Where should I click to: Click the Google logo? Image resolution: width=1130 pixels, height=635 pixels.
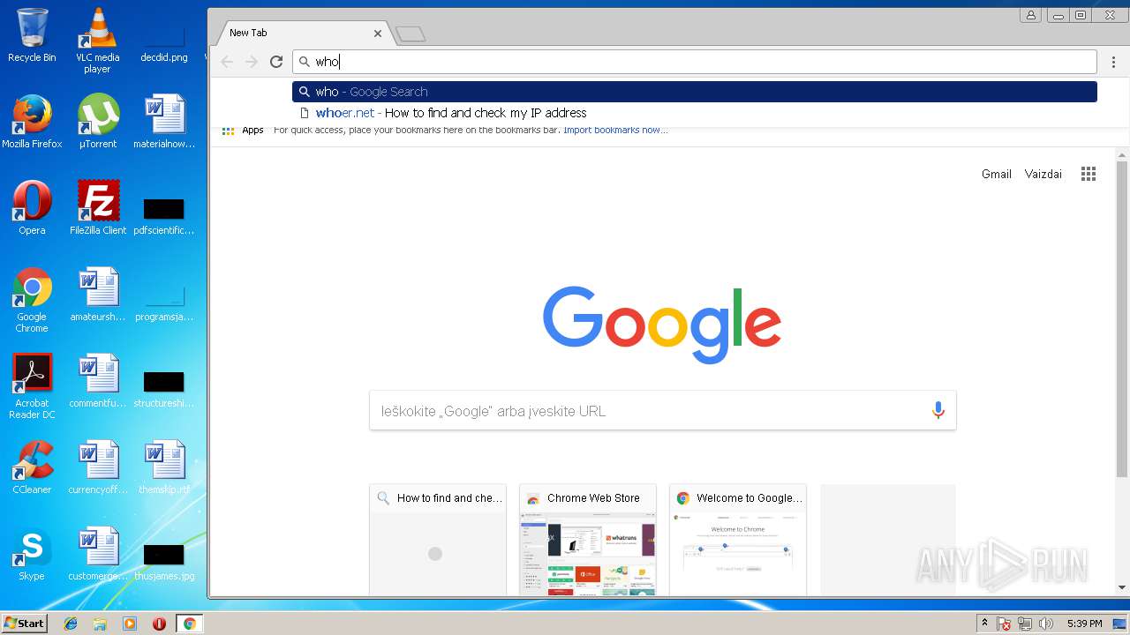662,324
